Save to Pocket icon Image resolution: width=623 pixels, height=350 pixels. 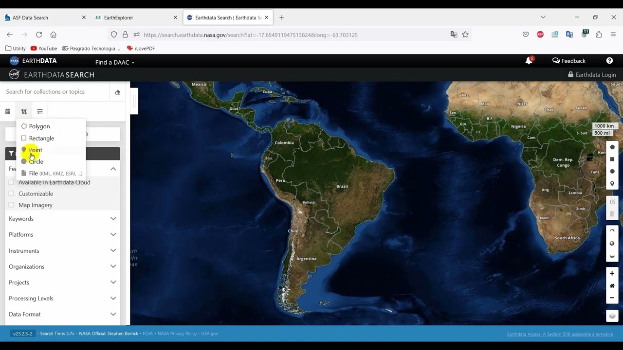pos(526,35)
